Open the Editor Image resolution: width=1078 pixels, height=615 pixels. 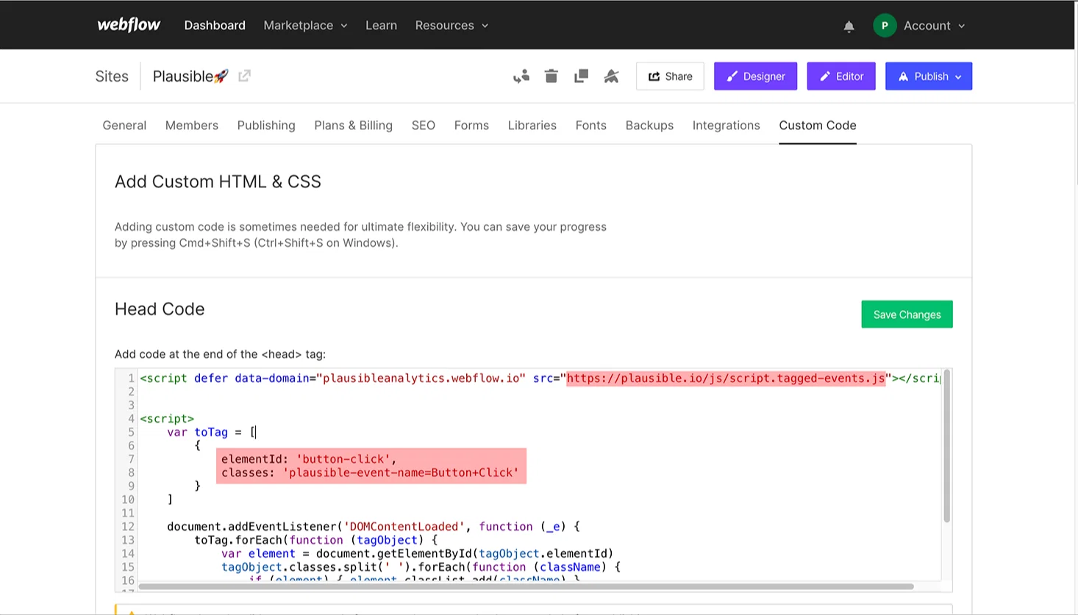[x=841, y=76]
